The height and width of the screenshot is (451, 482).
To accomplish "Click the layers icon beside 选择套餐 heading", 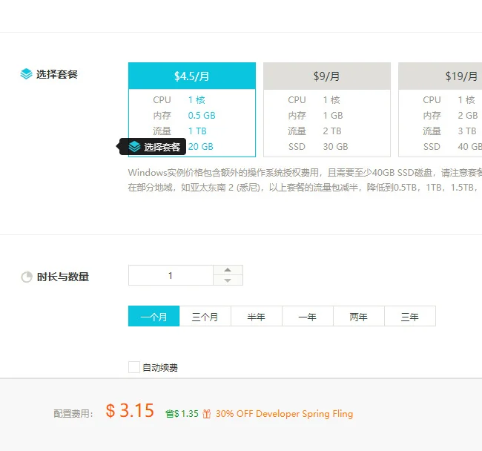I will tap(26, 73).
